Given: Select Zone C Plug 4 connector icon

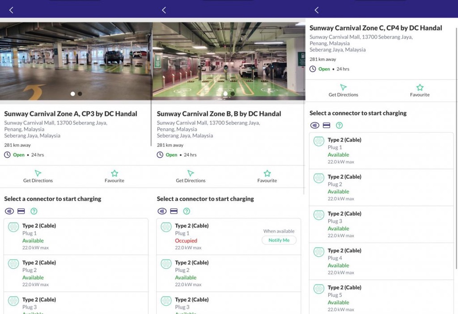Looking at the screenshot, I should tap(319, 252).
